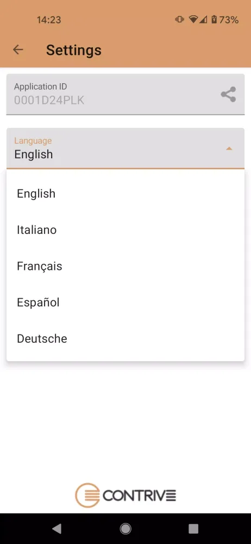Pick Français in the dropdown list
Screen dimensions: 251x544
pyautogui.click(x=125, y=266)
